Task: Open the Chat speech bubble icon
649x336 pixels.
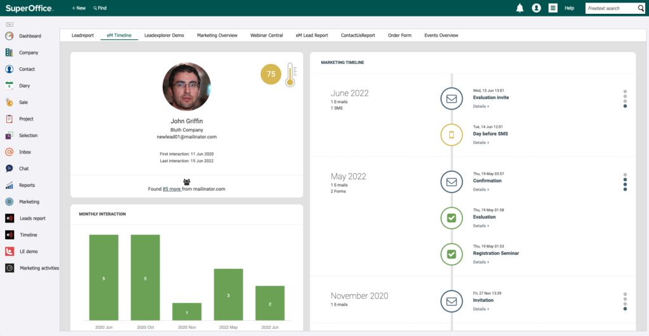Action: point(10,169)
